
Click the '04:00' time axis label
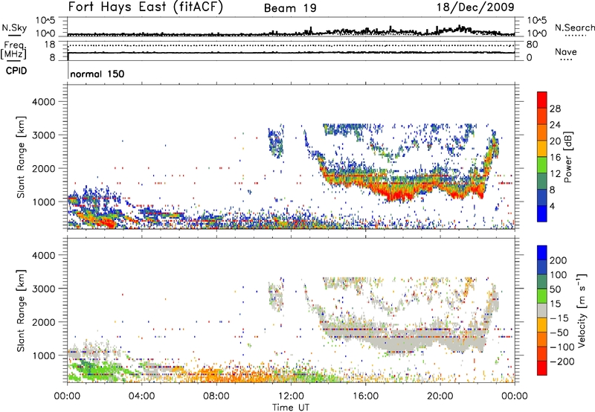coord(141,396)
